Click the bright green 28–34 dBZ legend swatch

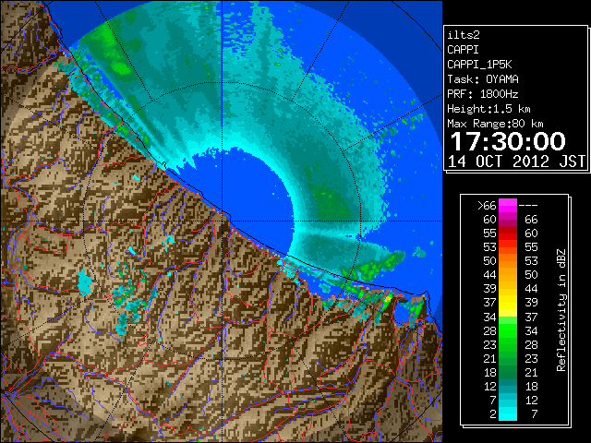(x=508, y=330)
